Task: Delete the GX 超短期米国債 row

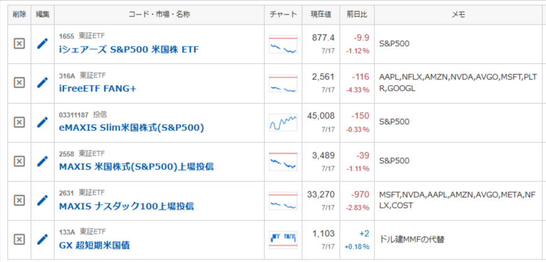Action: click(19, 239)
